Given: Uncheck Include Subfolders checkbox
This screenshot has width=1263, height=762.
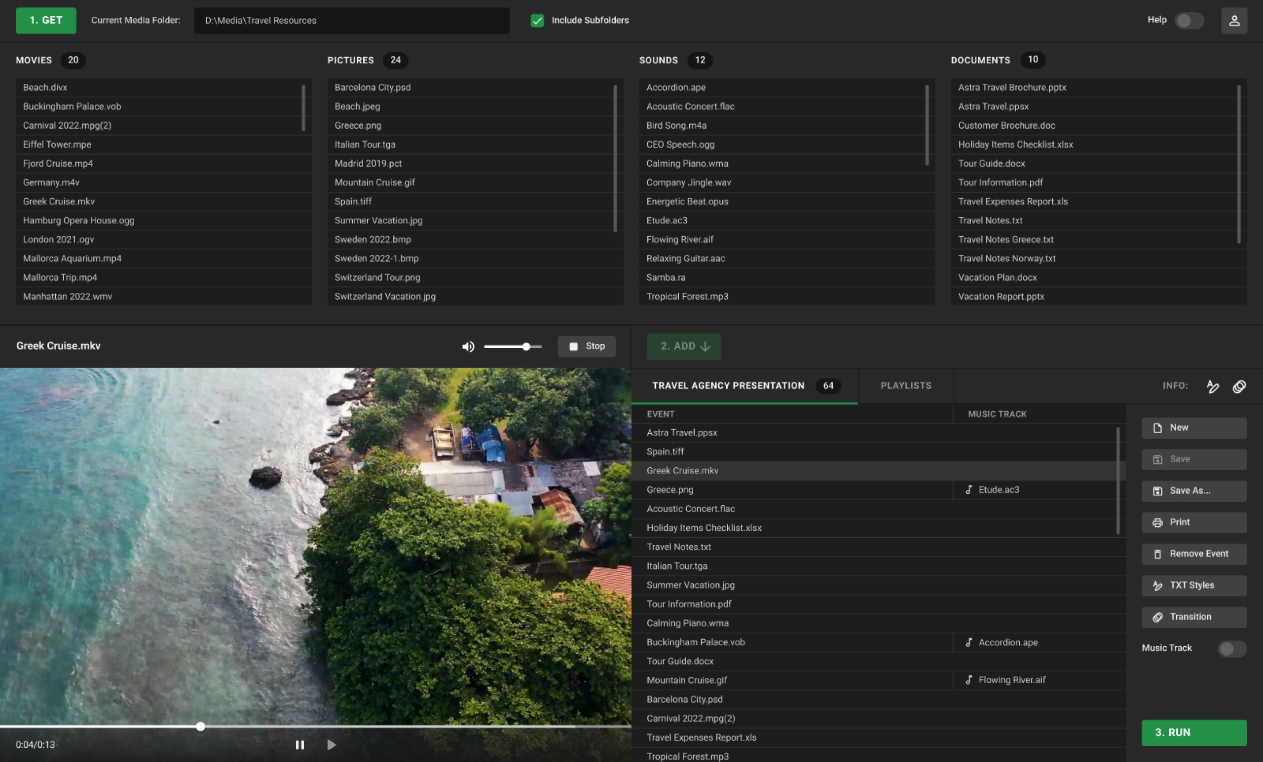Looking at the screenshot, I should [537, 21].
